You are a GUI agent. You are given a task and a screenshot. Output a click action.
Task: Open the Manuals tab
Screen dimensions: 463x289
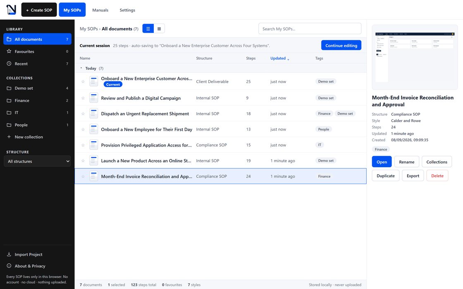pos(100,10)
